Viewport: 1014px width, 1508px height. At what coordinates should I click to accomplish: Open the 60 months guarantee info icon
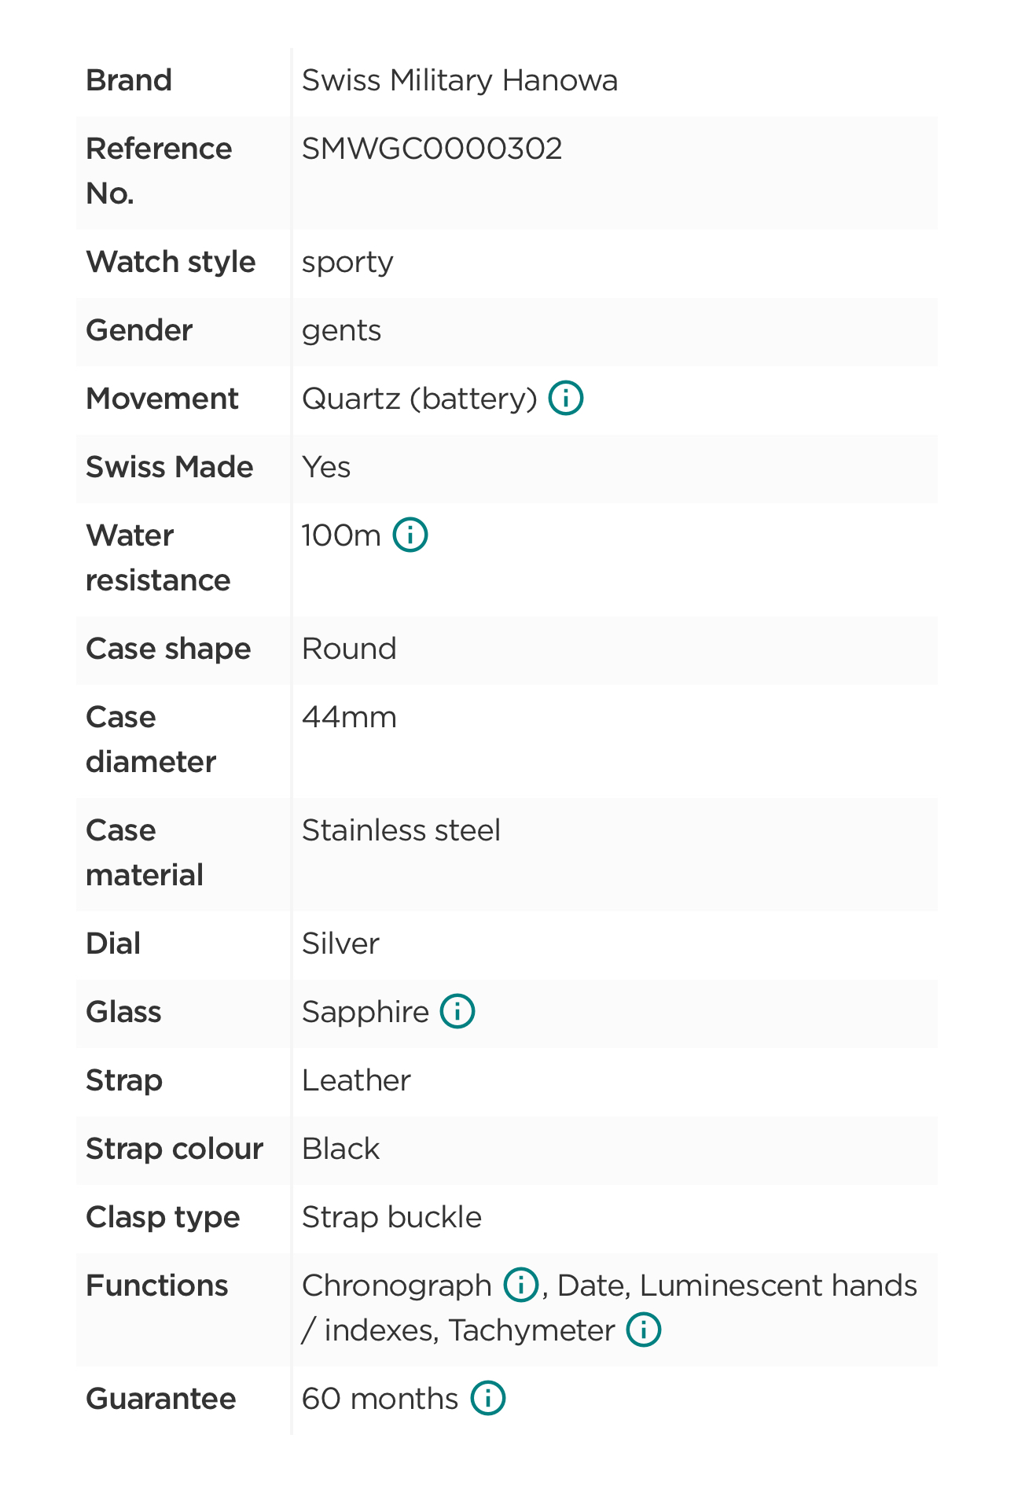(487, 1398)
